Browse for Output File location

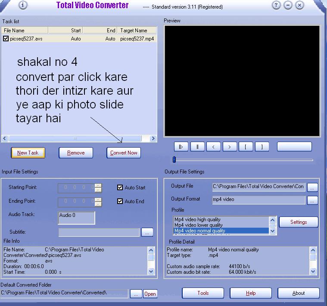click(x=312, y=187)
